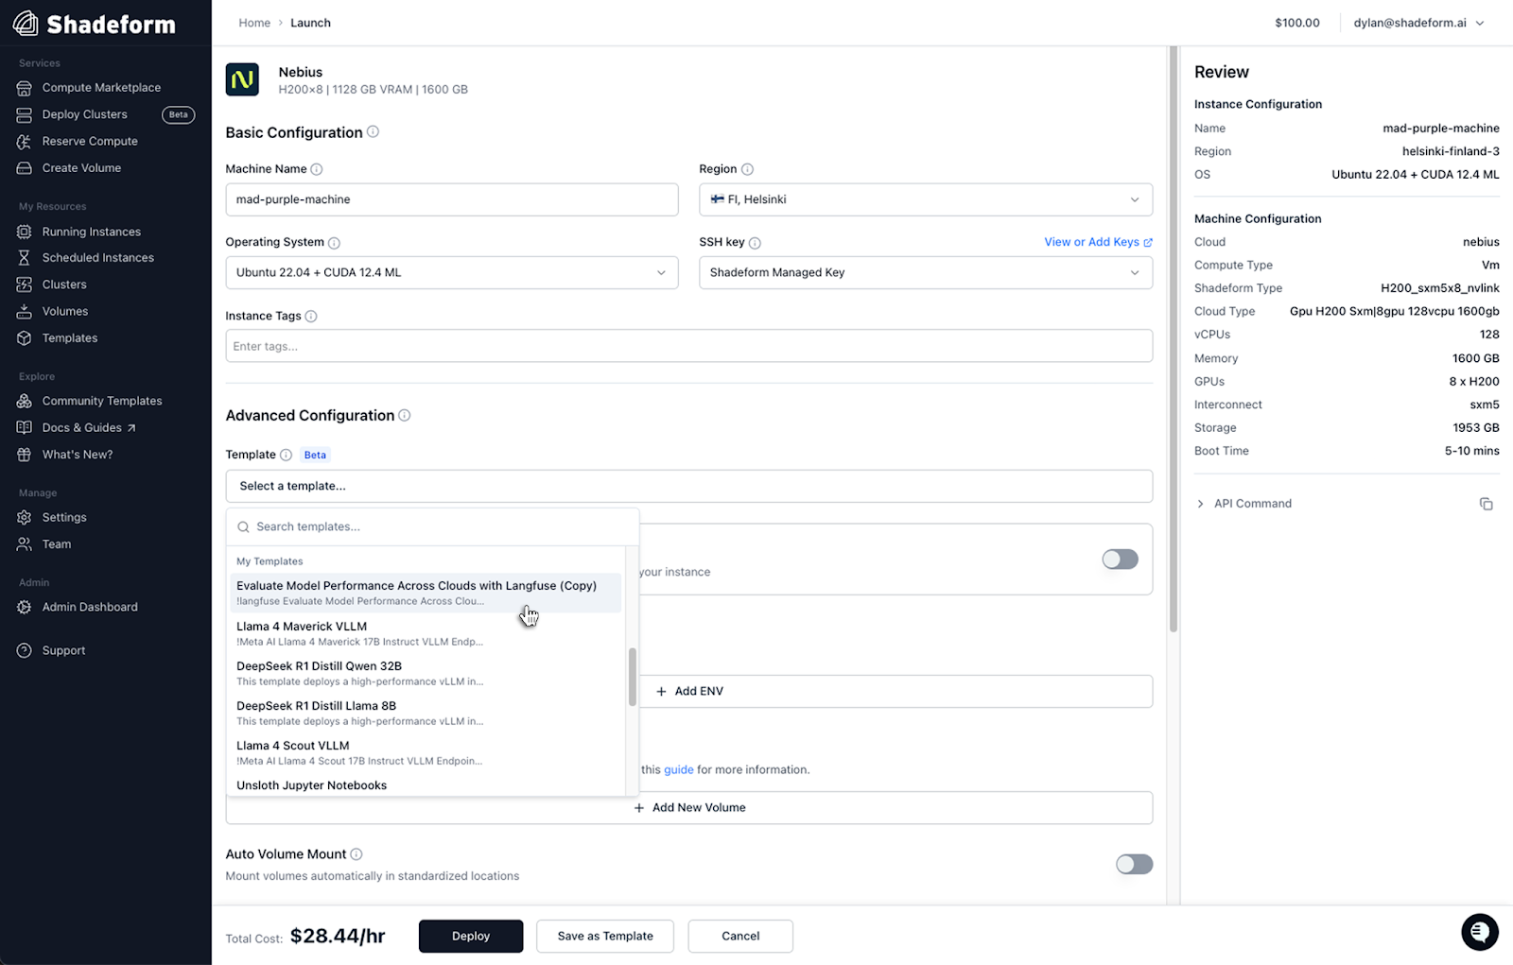The width and height of the screenshot is (1513, 965).
Task: Click the Machine Name info icon
Action: pos(317,169)
